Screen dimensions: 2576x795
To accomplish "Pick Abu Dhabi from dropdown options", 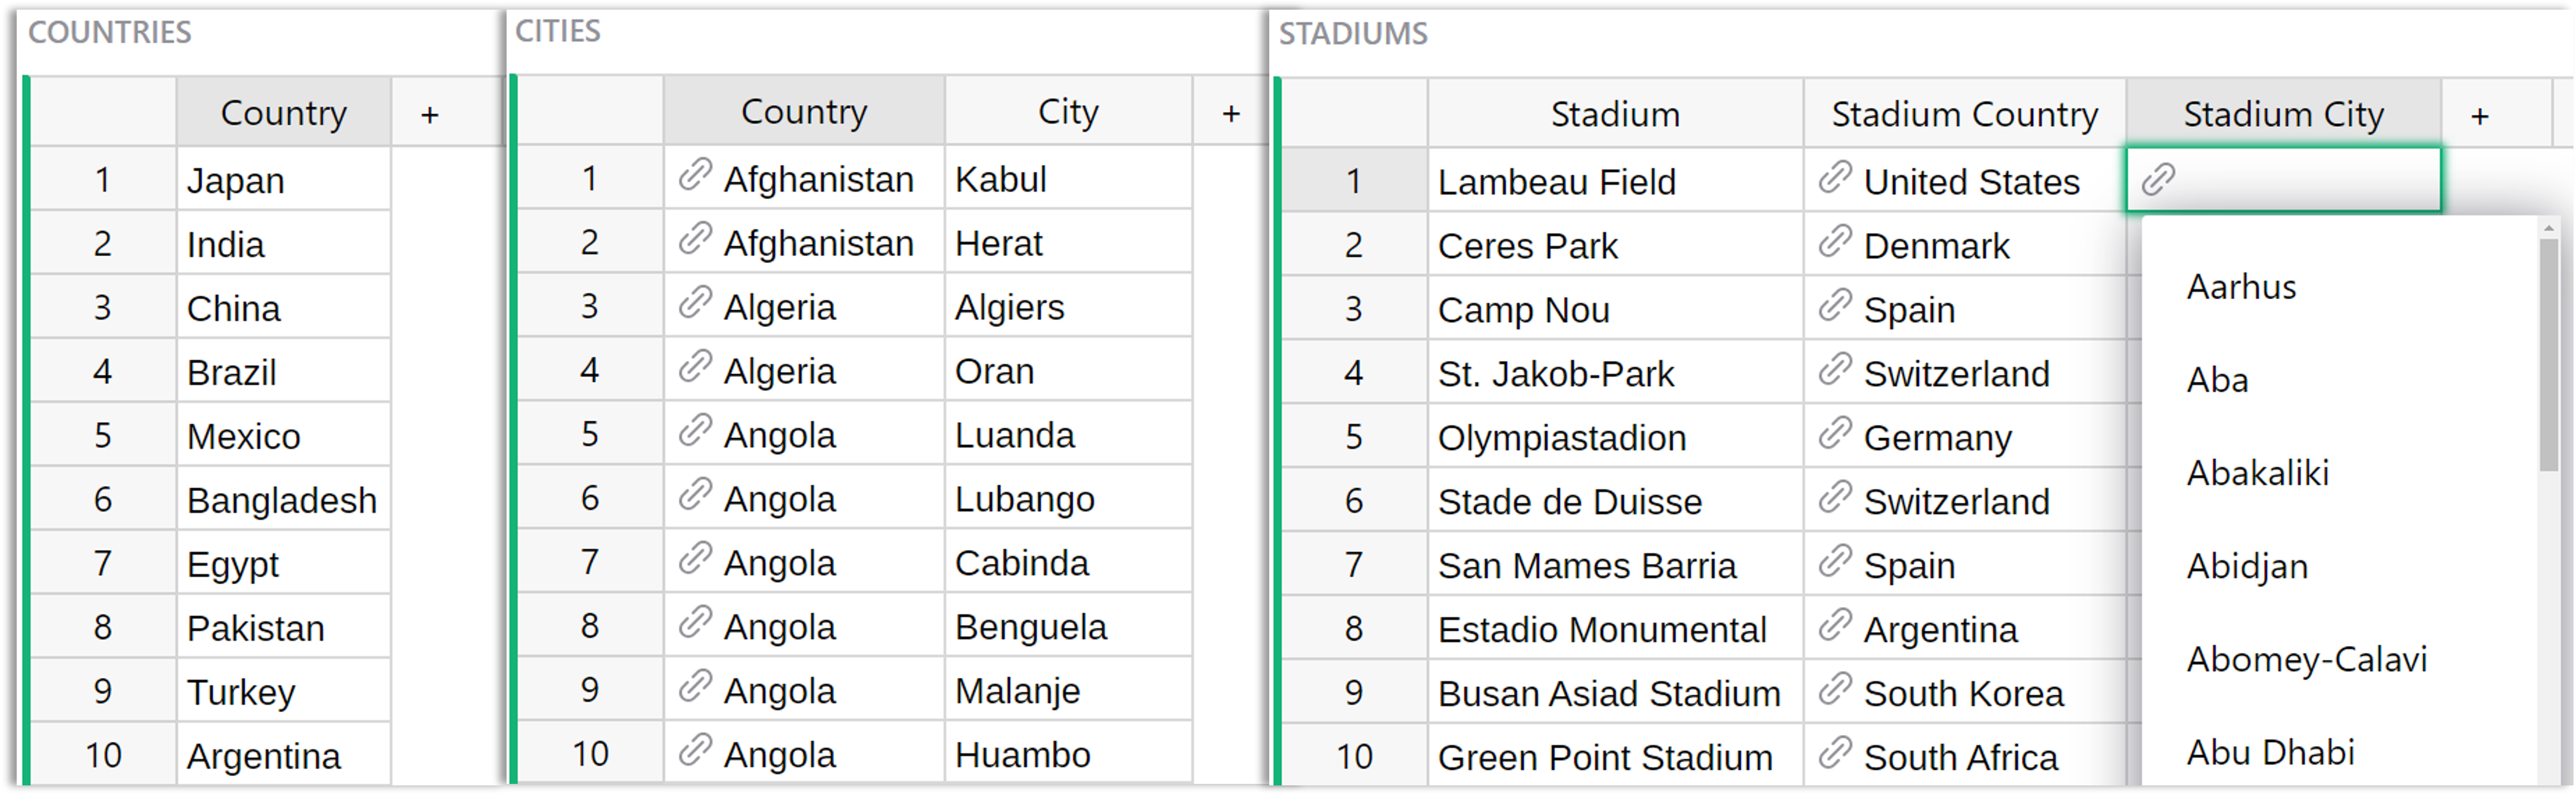I will 2270,753.
